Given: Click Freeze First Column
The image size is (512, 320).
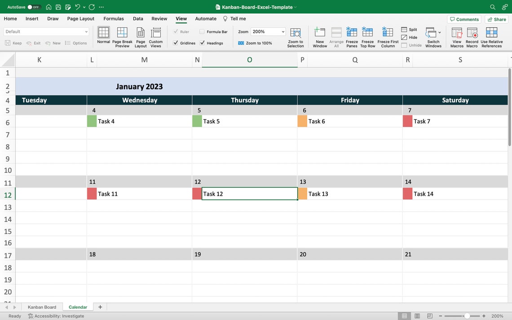Looking at the screenshot, I should [388, 37].
